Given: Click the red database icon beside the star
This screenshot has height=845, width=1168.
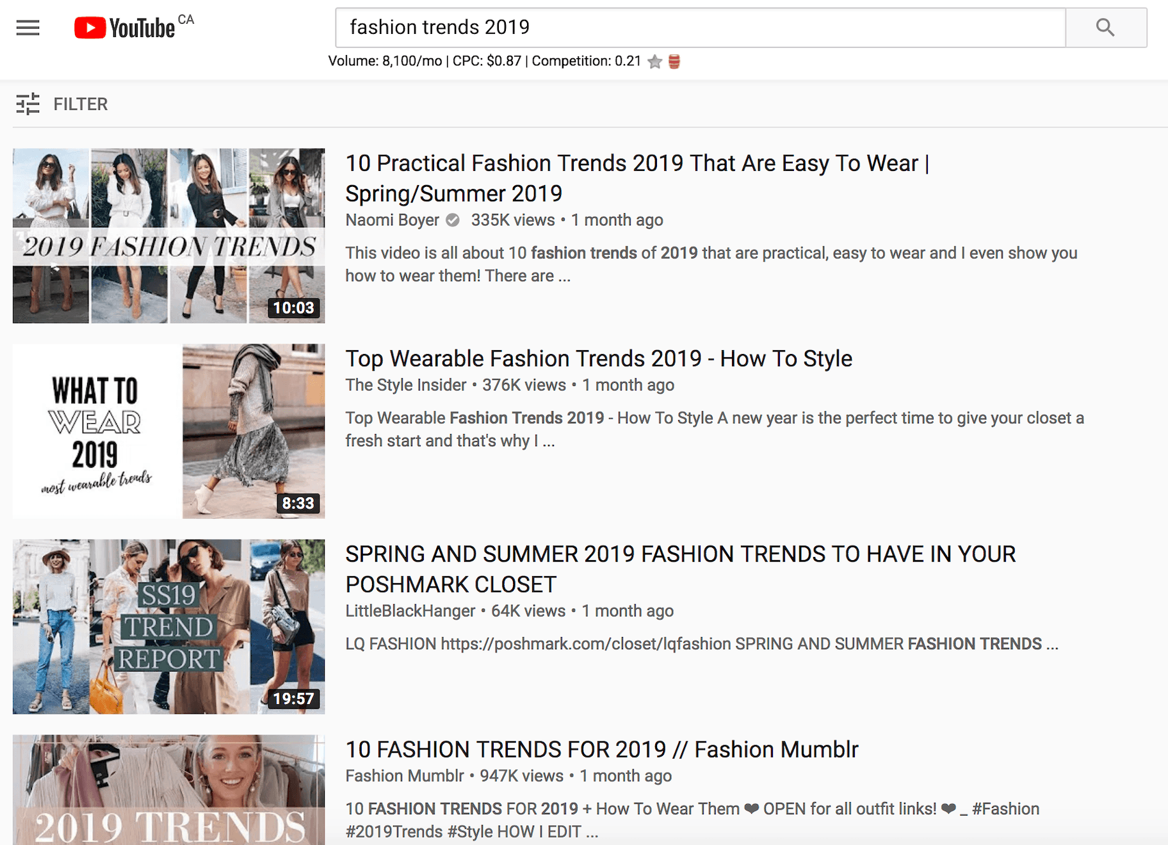Looking at the screenshot, I should [x=674, y=61].
